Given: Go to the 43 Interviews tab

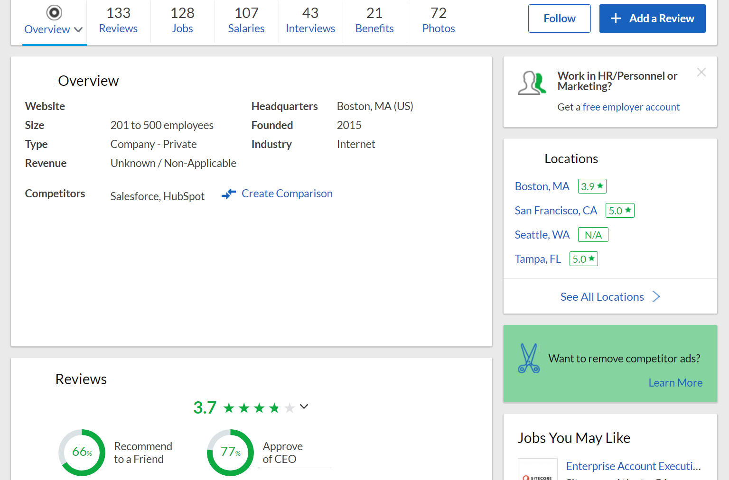Looking at the screenshot, I should (x=310, y=20).
